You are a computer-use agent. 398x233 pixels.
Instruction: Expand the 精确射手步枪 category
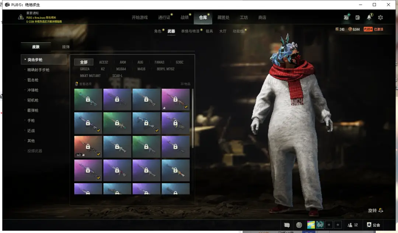[38, 70]
